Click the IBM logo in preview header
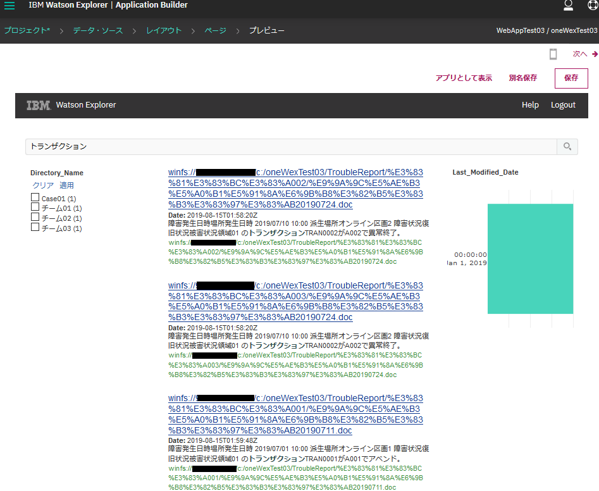The width and height of the screenshot is (599, 491). pos(38,105)
